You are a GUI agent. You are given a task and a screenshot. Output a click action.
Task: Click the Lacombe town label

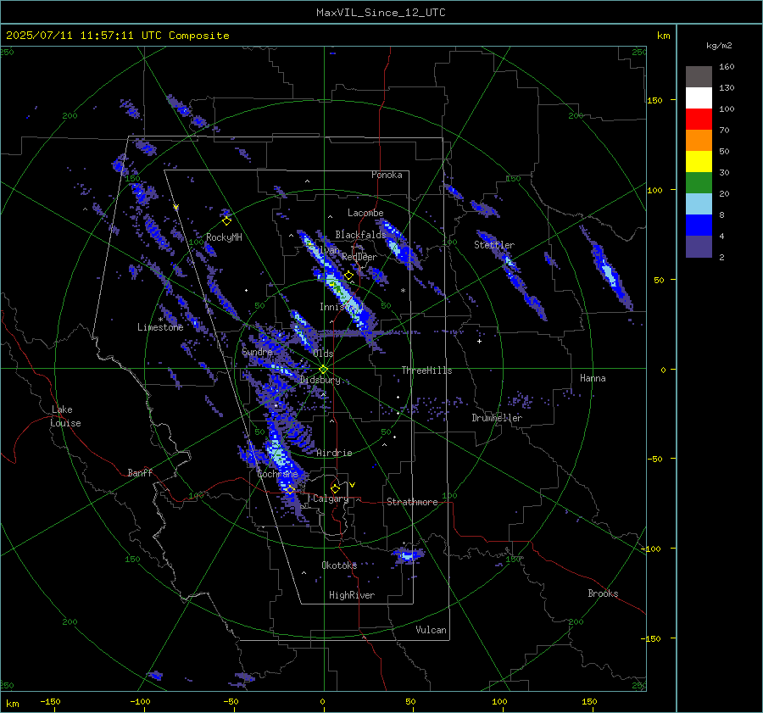tap(365, 213)
